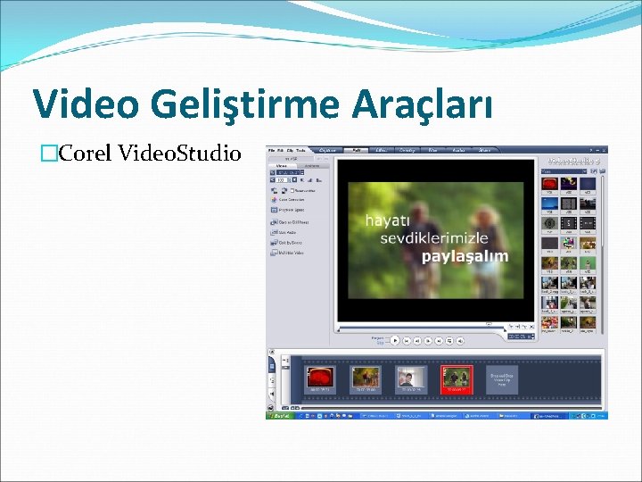Viewport: 642px width, 482px height.
Task: Click the rotate video right icon
Action: pos(284,191)
